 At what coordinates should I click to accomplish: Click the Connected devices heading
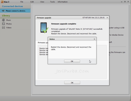(13, 6)
